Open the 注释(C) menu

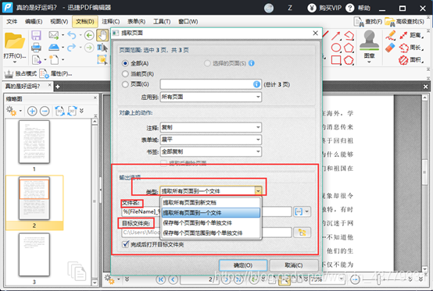click(111, 22)
